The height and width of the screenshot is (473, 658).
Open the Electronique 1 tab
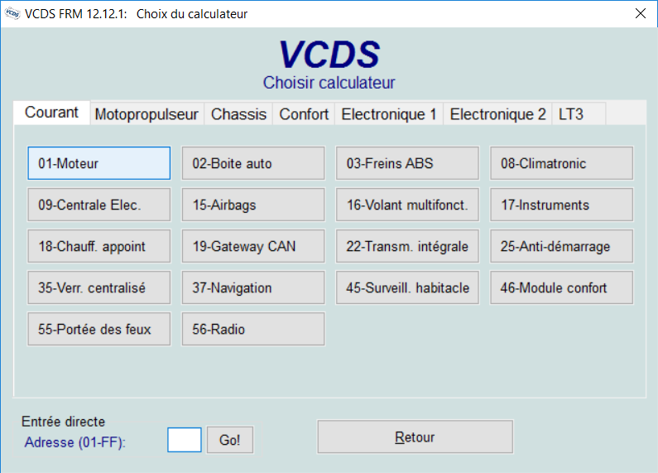pyautogui.click(x=389, y=113)
